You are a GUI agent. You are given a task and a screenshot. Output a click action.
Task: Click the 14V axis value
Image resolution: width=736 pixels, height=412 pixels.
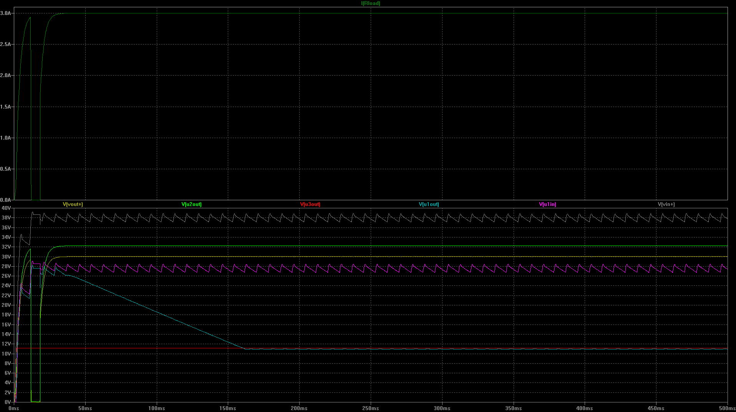tap(6, 335)
